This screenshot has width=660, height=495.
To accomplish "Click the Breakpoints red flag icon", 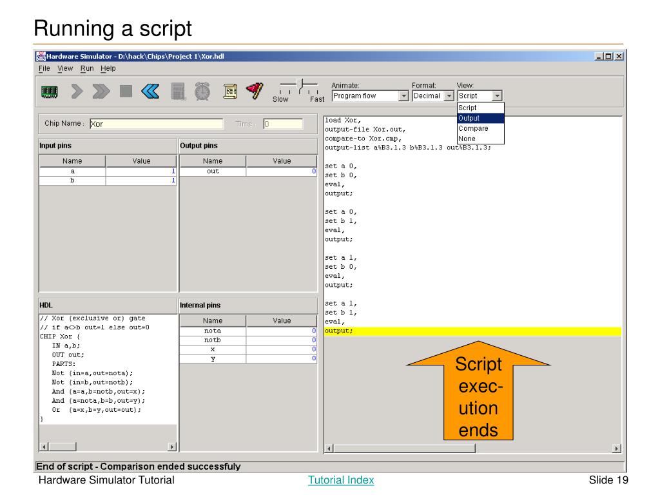I will click(255, 90).
